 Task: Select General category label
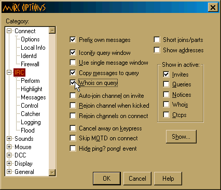pyautogui.click(x=24, y=172)
